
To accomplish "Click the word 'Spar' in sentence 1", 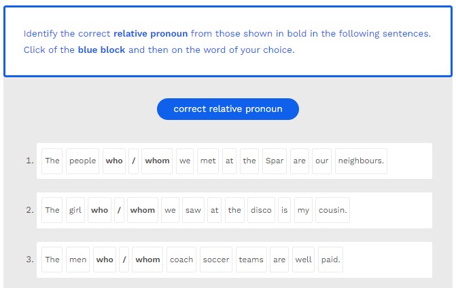I will 275,161.
